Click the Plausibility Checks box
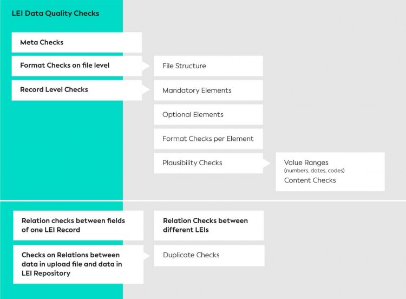The width and height of the screenshot is (406, 299). pos(208,162)
